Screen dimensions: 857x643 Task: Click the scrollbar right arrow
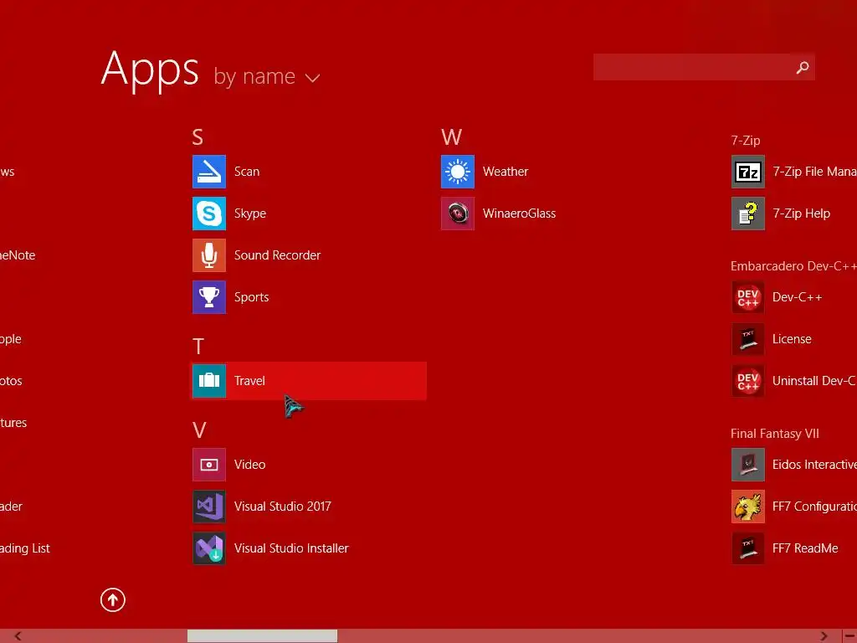coord(824,636)
